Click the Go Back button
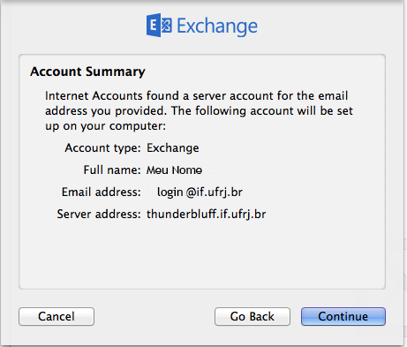Viewport: 407px width, 347px height. coord(252,316)
